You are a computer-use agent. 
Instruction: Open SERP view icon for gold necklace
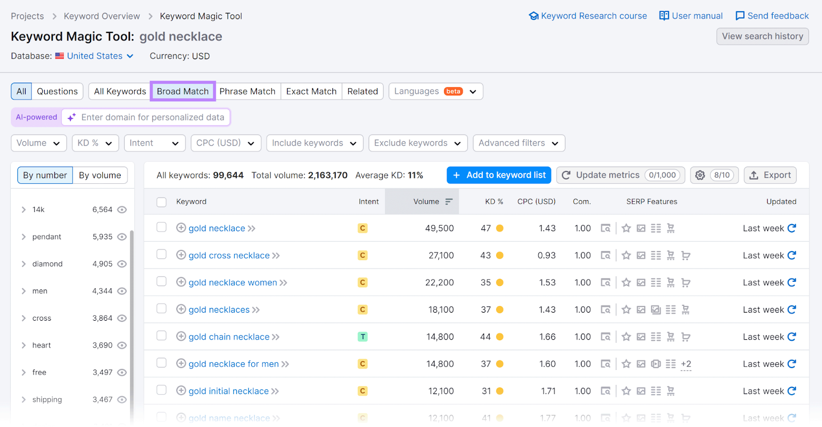pos(606,228)
